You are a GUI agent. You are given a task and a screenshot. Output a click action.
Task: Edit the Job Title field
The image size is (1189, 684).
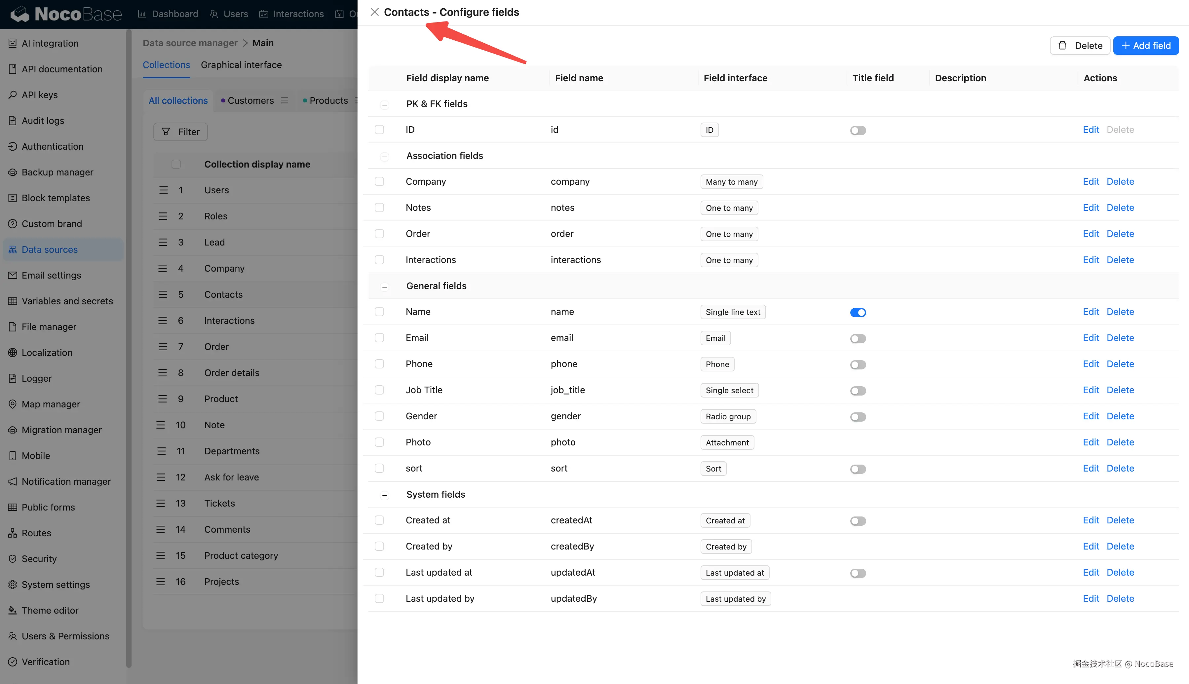click(1091, 390)
